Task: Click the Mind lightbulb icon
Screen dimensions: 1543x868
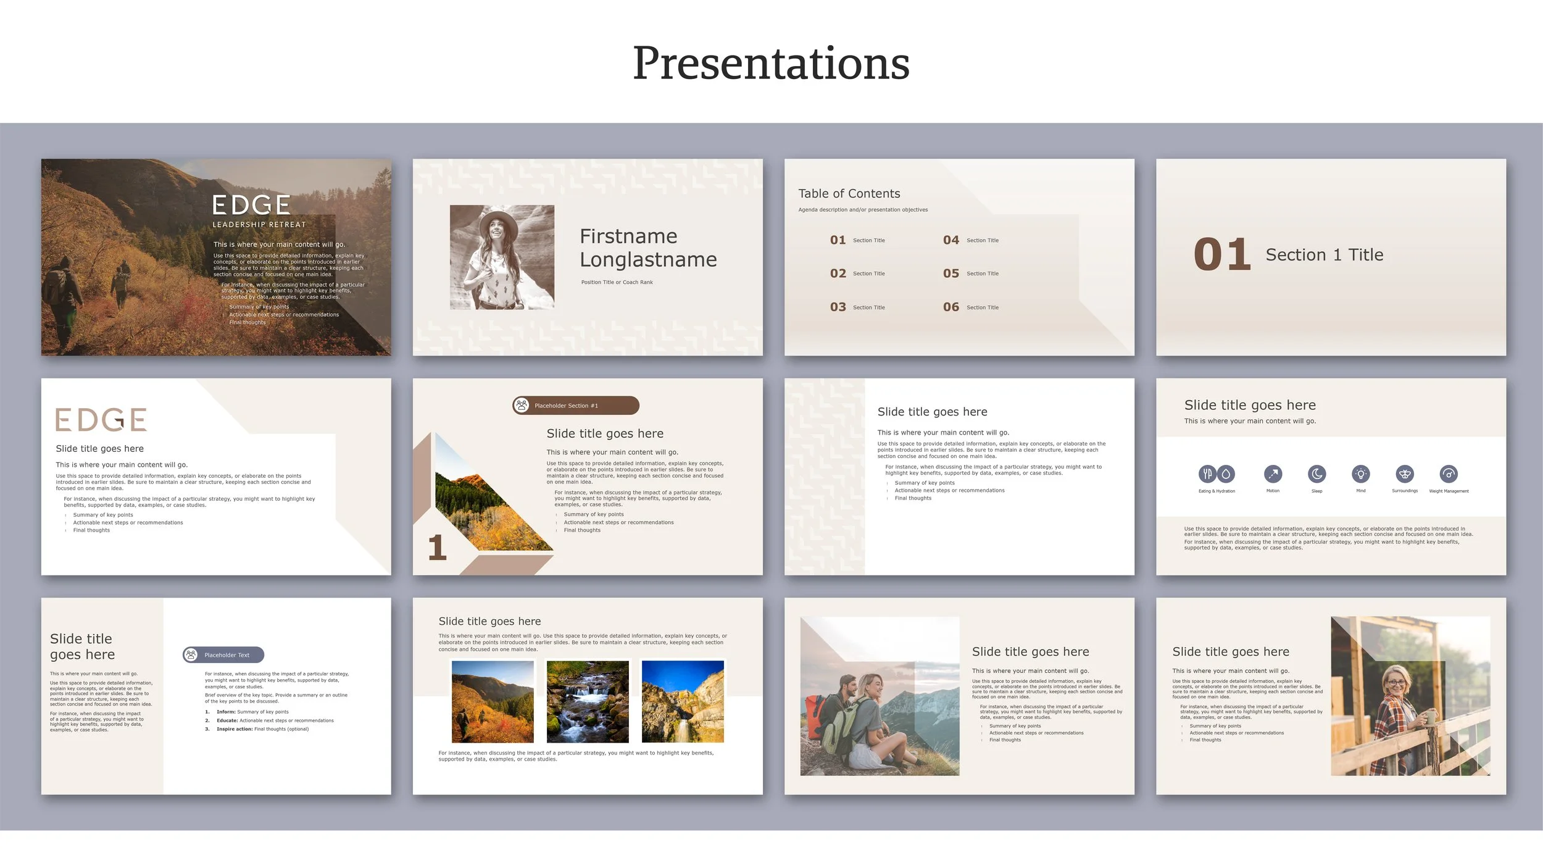Action: click(1360, 474)
